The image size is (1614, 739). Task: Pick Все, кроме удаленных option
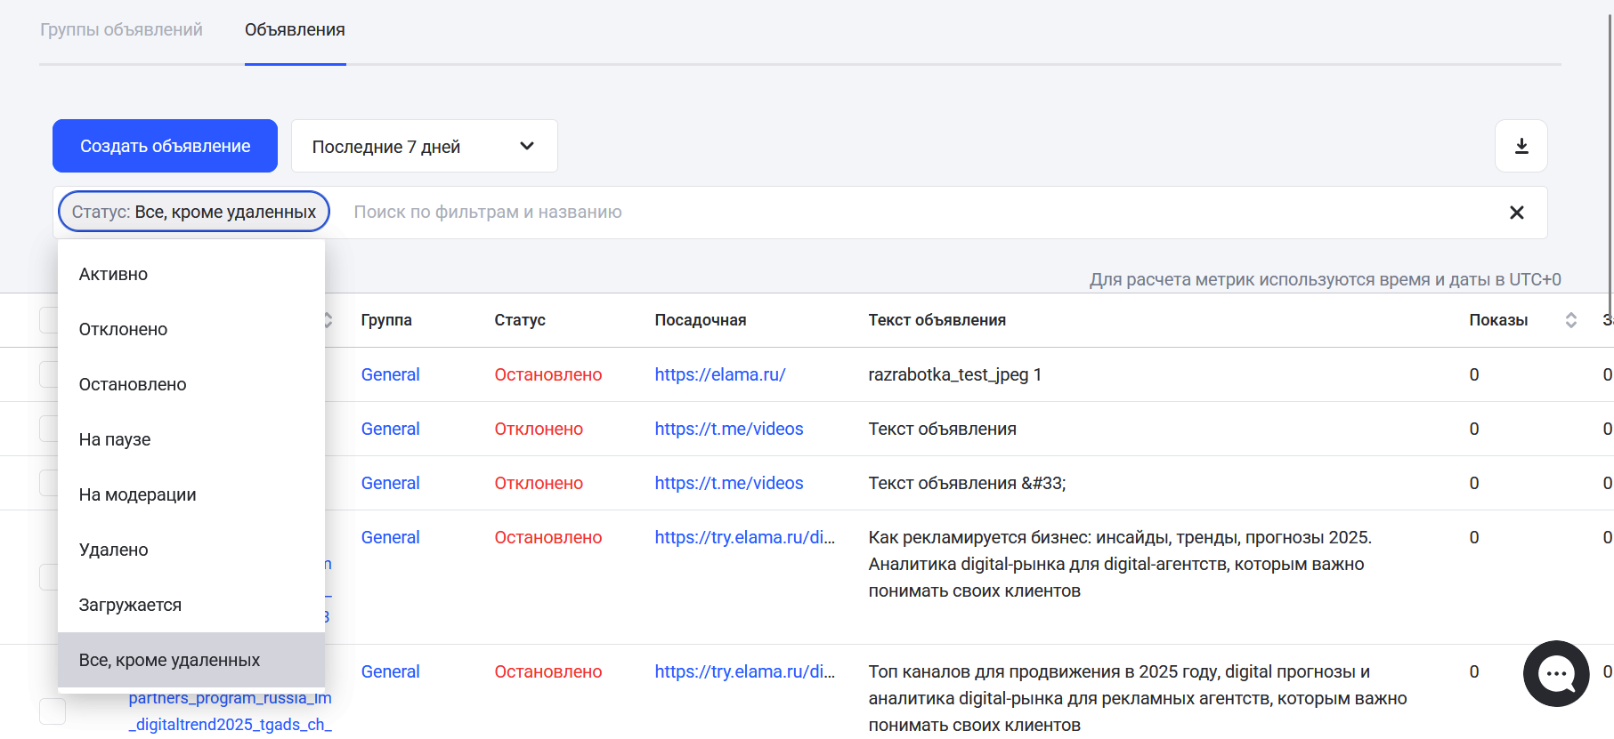(169, 661)
